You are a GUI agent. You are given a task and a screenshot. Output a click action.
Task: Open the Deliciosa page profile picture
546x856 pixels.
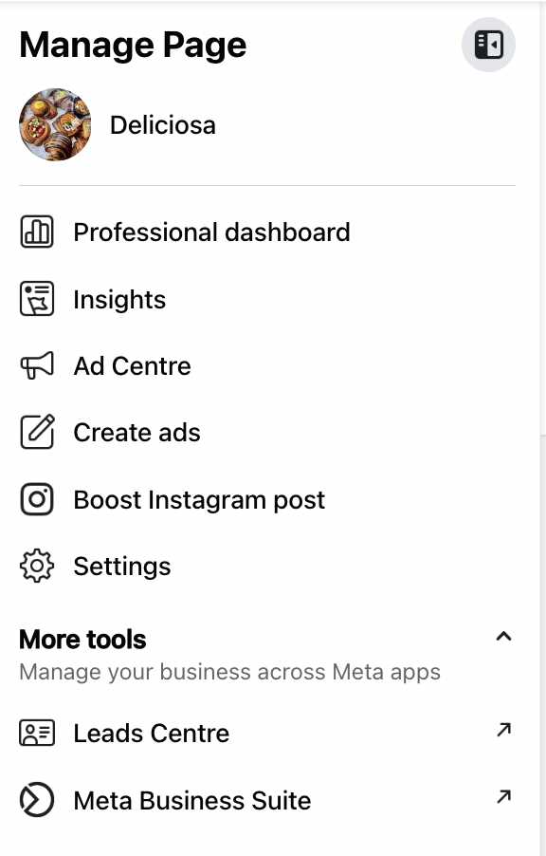point(55,124)
